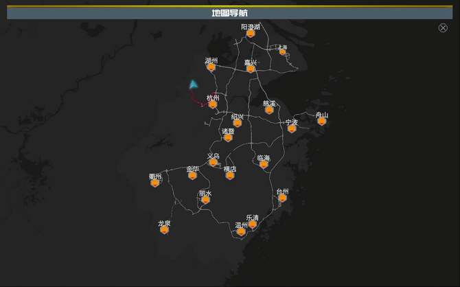The height and width of the screenshot is (287, 460).
Task: Choose the 衢州 city marker
Action: coord(155,183)
